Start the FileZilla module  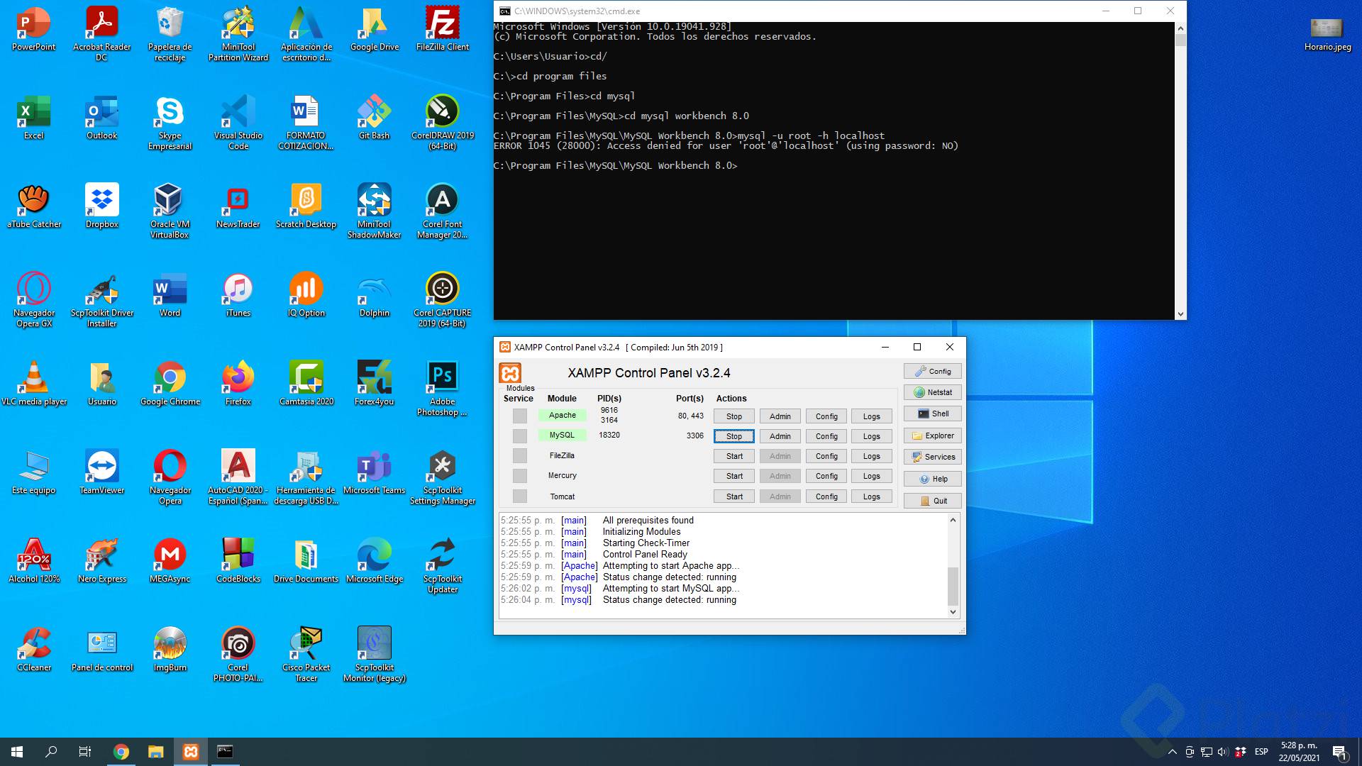pos(734,456)
